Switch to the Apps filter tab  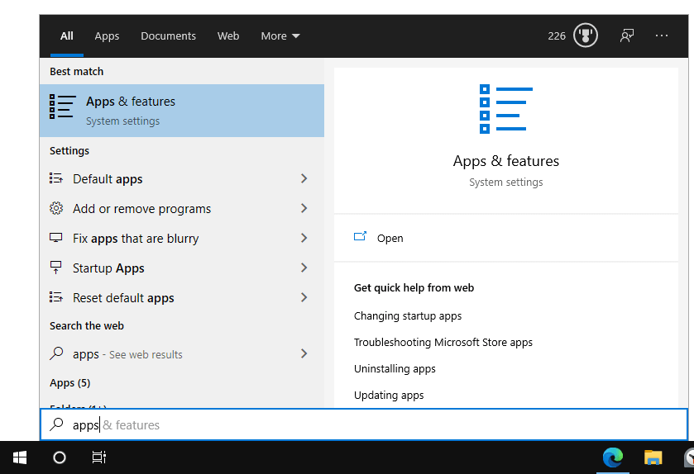click(x=107, y=36)
